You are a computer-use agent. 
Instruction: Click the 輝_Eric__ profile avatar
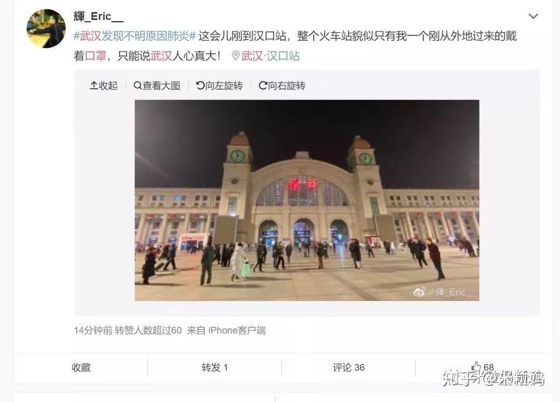click(46, 28)
